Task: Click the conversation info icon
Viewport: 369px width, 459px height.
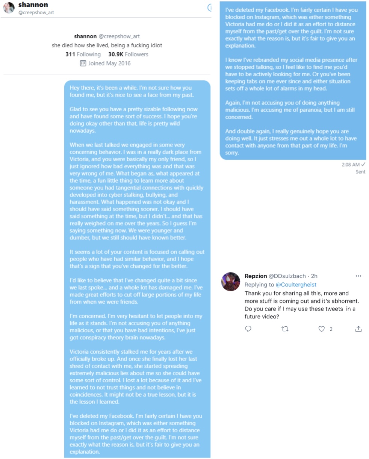Action: tap(210, 8)
